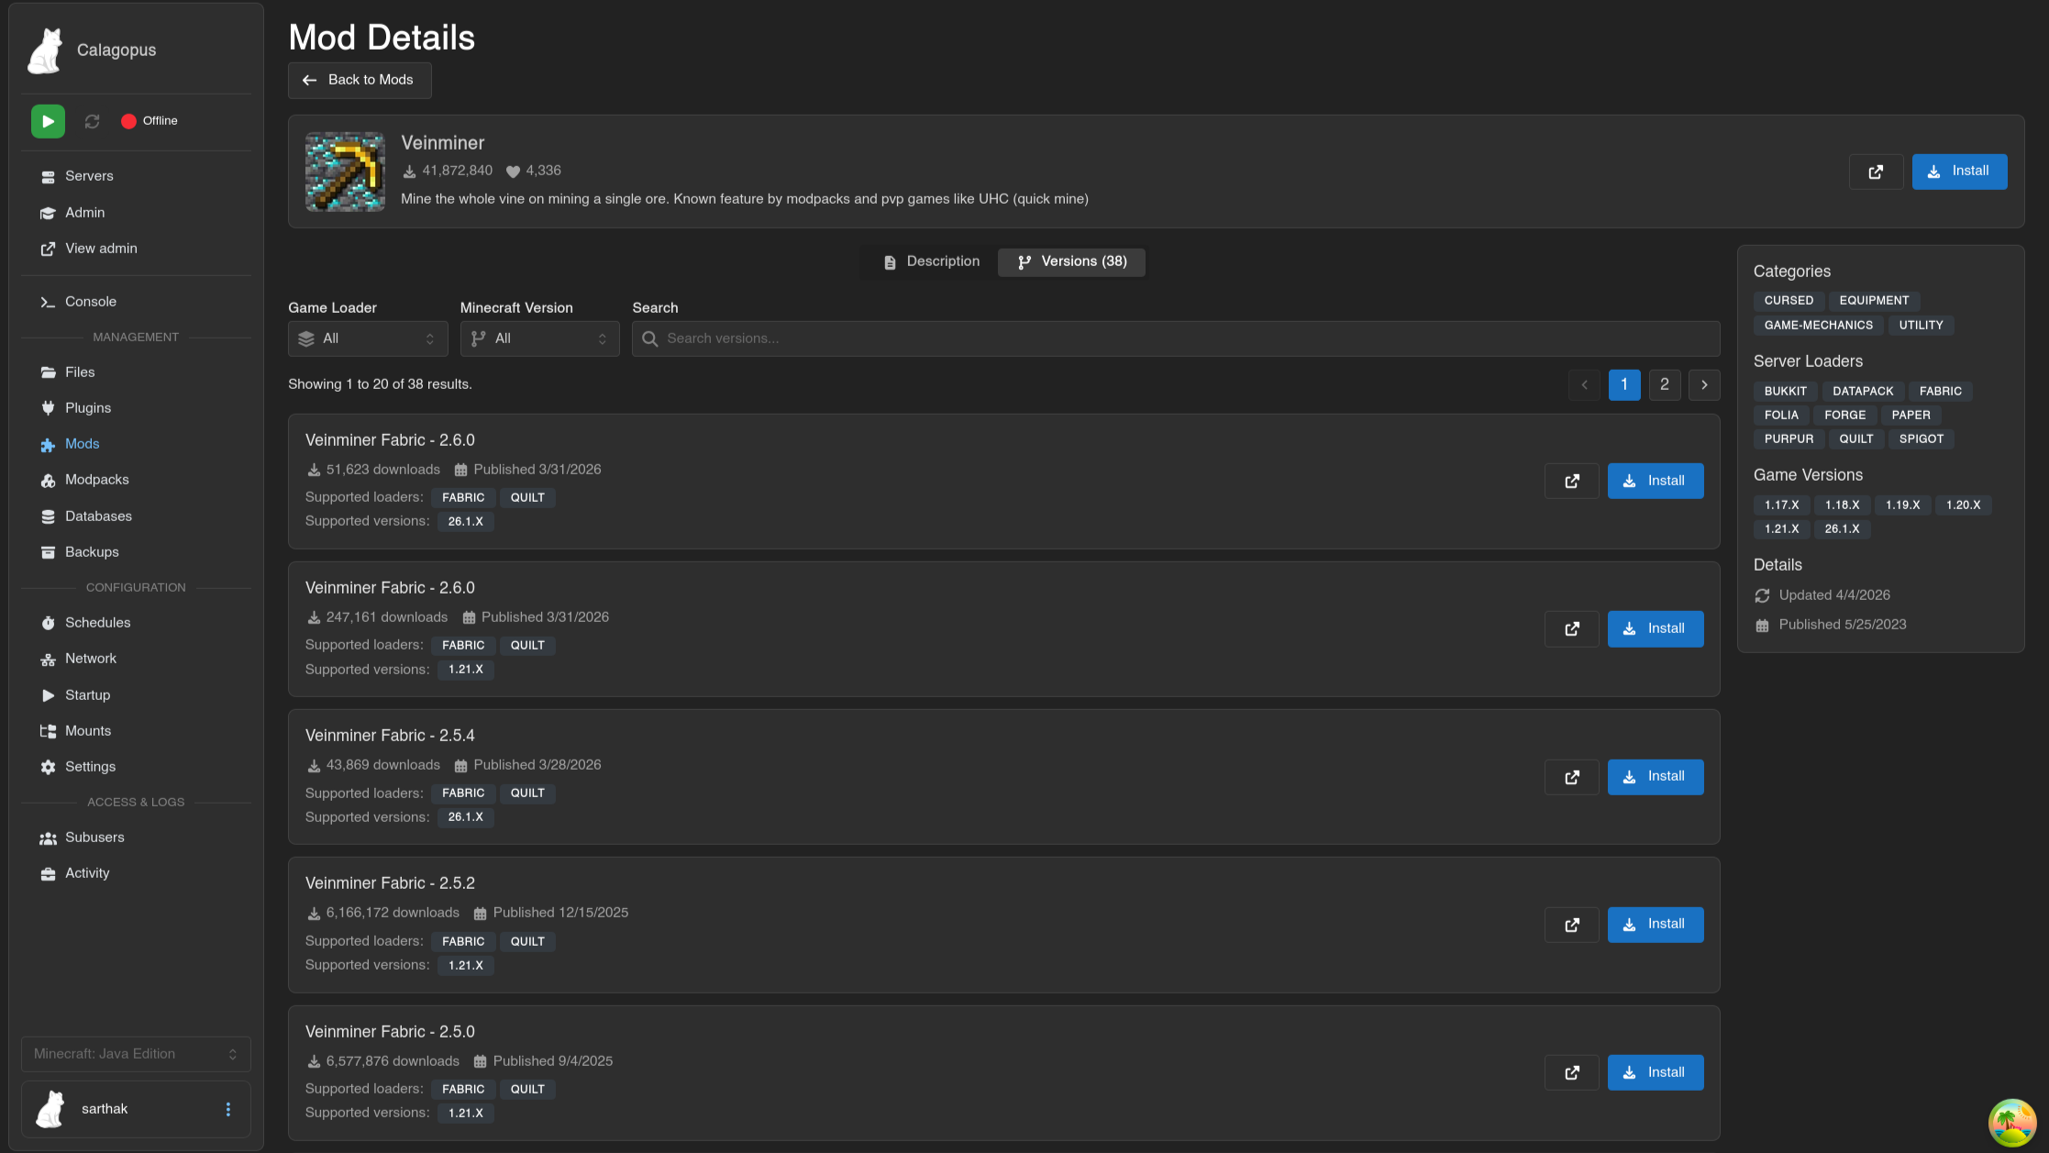
Task: Open the Schedules page
Action: click(97, 623)
